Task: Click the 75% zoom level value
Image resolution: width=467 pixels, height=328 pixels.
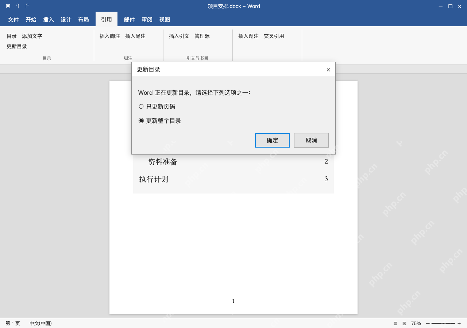Action: [x=416, y=323]
